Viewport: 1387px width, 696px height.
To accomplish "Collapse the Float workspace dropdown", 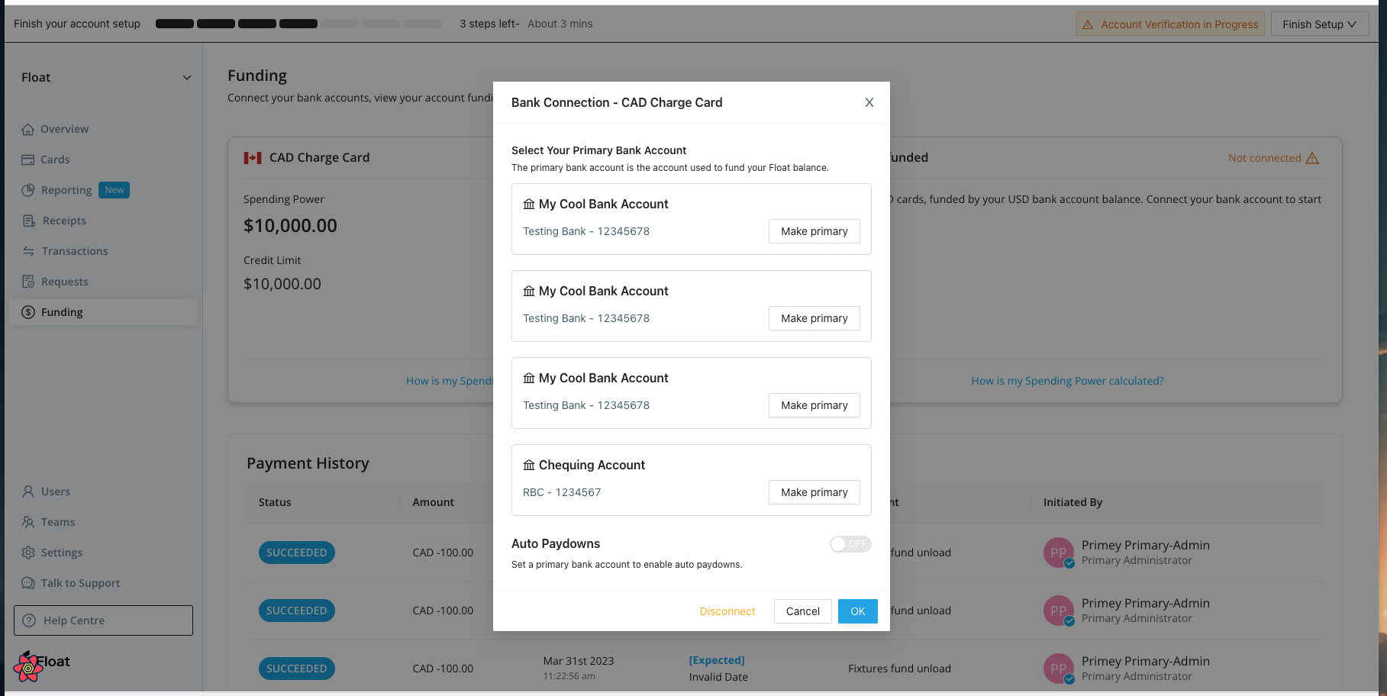I will (187, 77).
